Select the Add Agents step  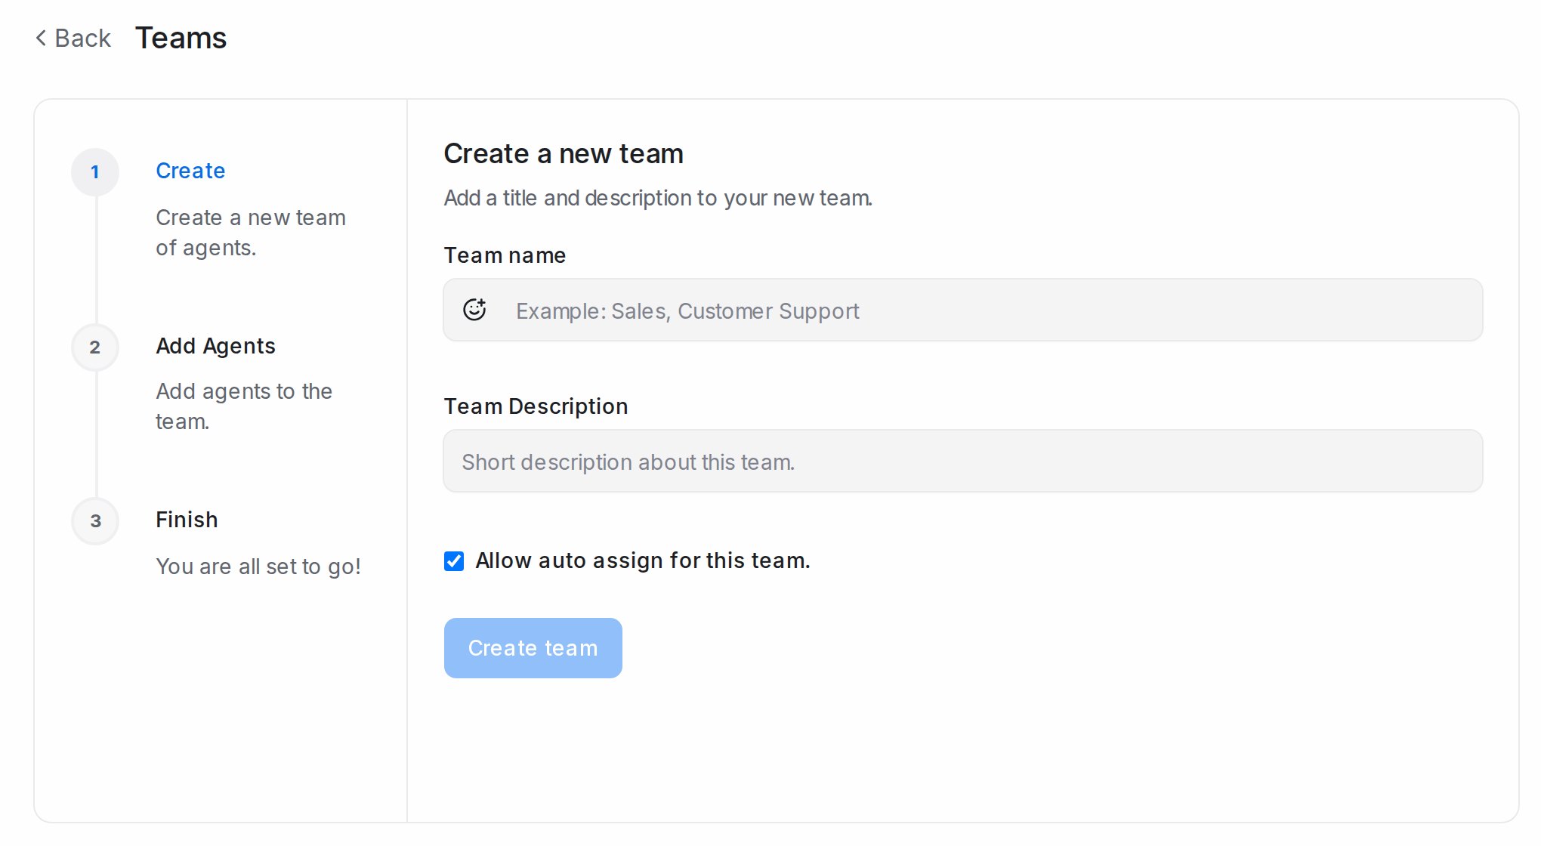click(215, 346)
